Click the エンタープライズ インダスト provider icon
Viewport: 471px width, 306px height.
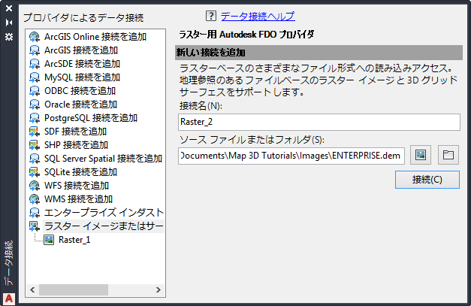[35, 213]
